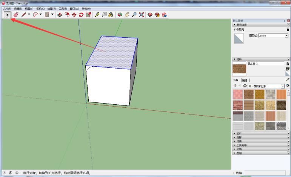Activate the Tape Measure tool

[x=97, y=15]
